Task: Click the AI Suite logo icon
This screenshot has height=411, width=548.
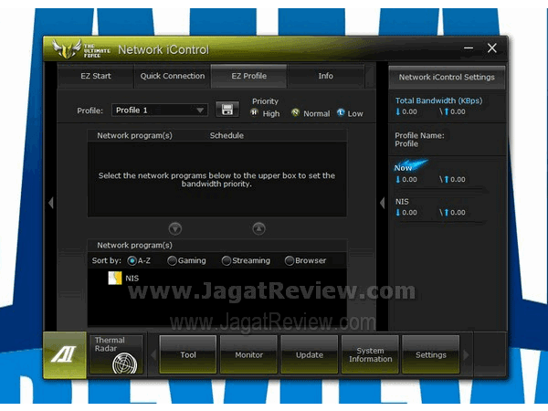Action: (65, 355)
